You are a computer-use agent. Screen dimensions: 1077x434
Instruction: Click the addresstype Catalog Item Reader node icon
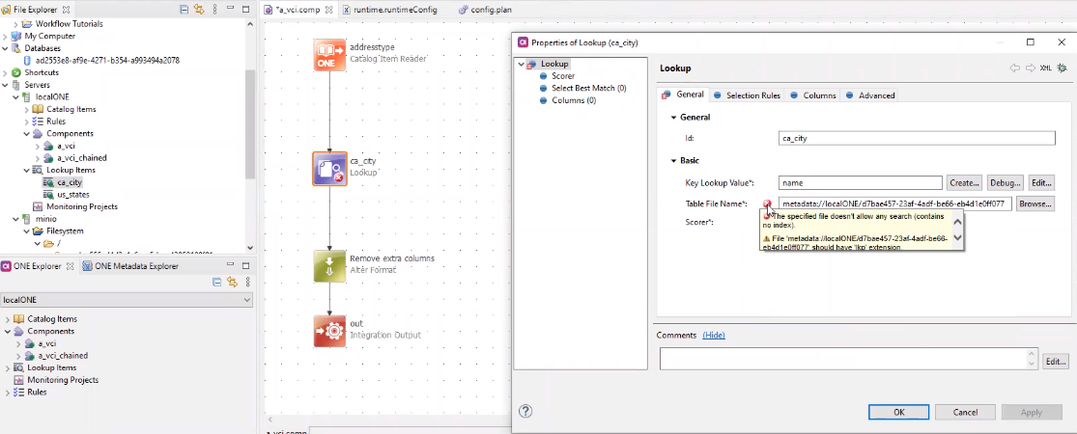(x=329, y=55)
